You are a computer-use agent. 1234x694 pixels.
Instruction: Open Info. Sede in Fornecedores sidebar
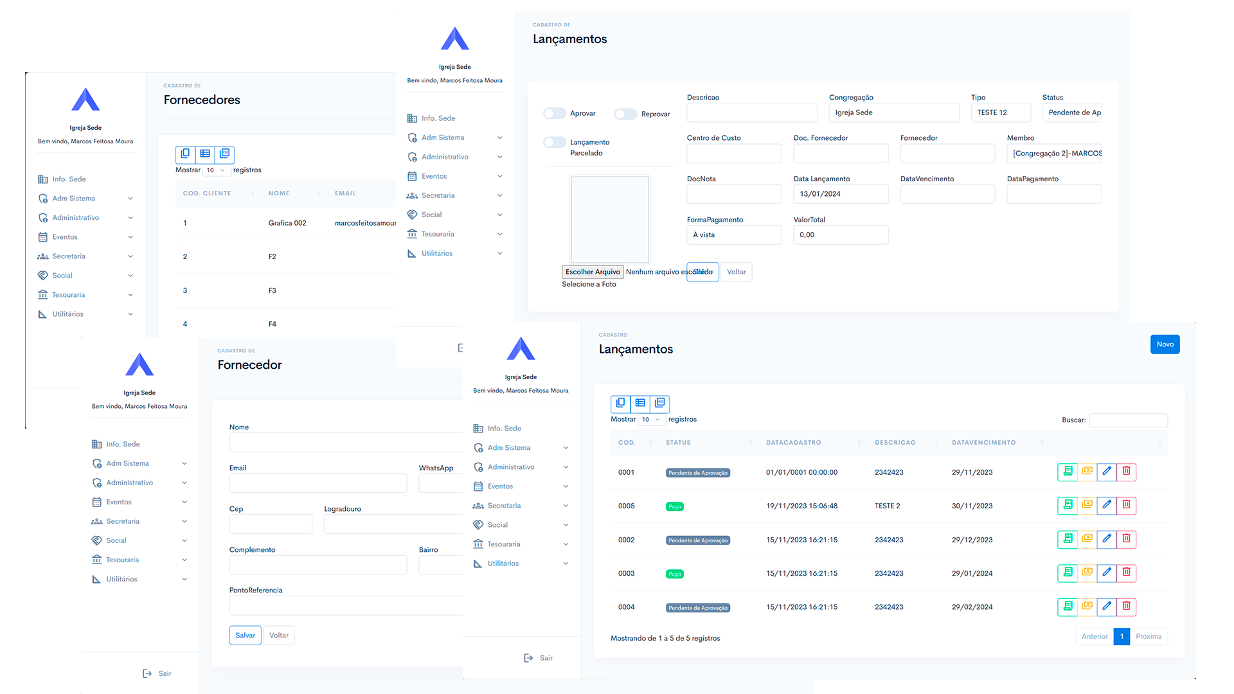[69, 179]
